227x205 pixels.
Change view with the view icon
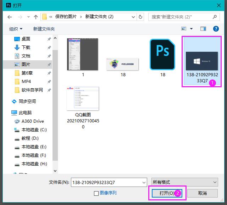184,29
